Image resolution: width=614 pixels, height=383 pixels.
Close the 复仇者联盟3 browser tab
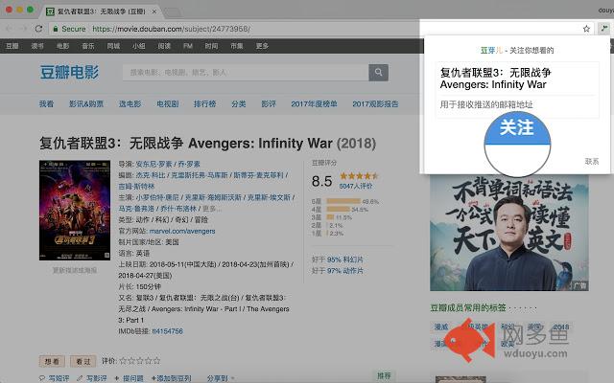click(154, 11)
